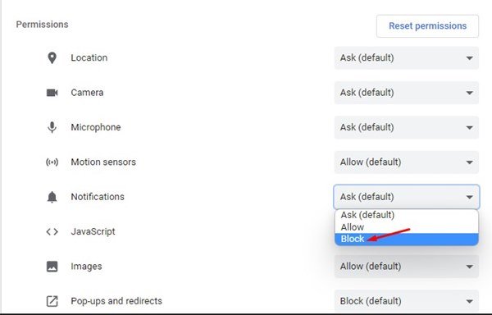Viewport: 492px width, 315px height.
Task: Collapse the open Notifications dropdown box
Action: point(407,197)
